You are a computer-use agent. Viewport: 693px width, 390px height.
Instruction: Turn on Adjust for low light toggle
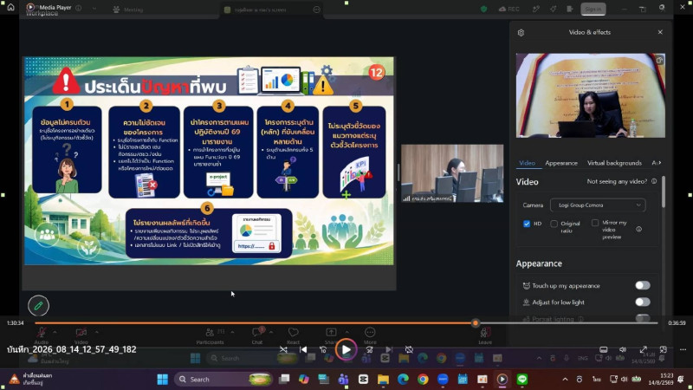[x=643, y=302]
